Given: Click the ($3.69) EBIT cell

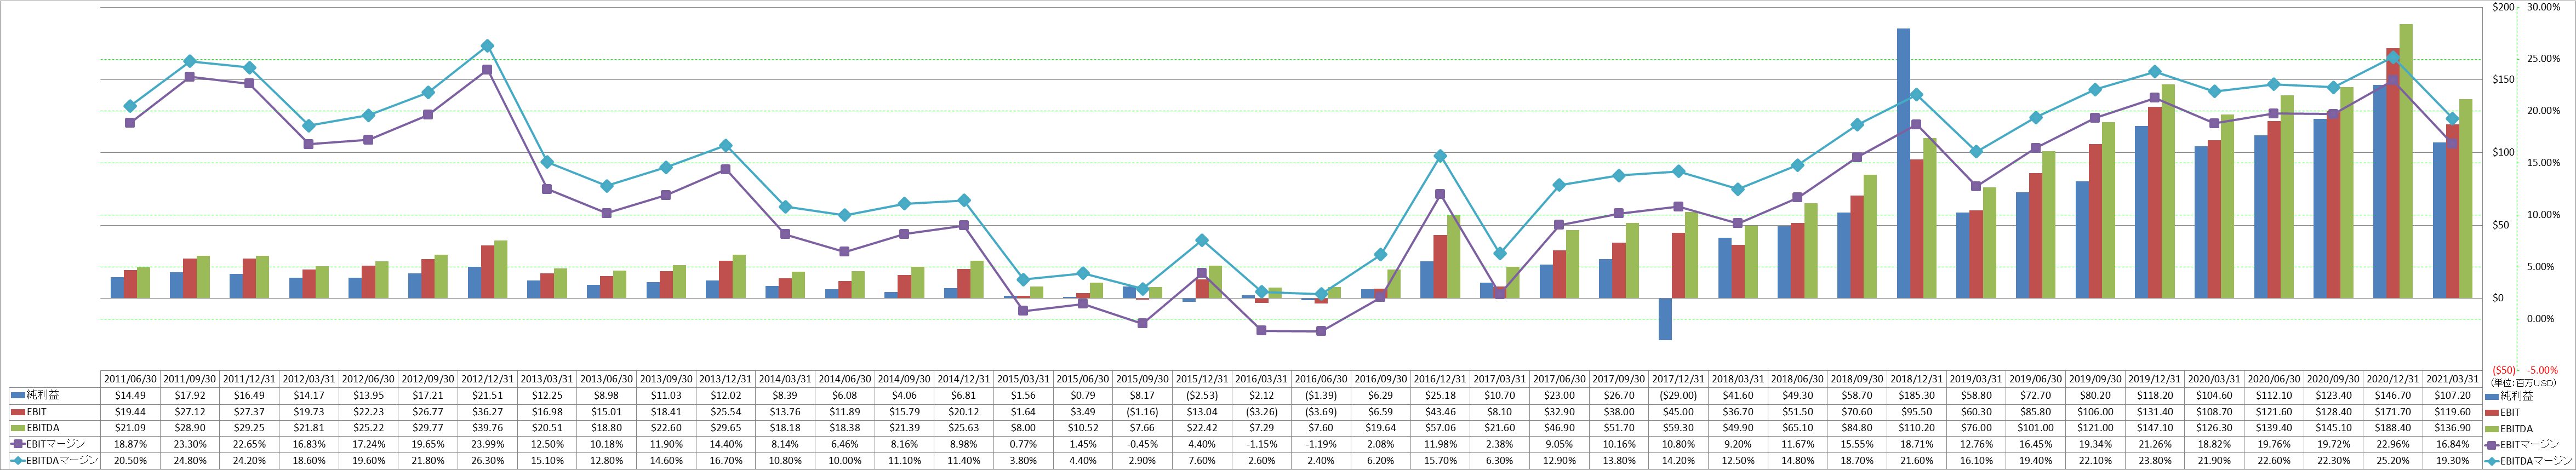Looking at the screenshot, I should click(x=1321, y=412).
